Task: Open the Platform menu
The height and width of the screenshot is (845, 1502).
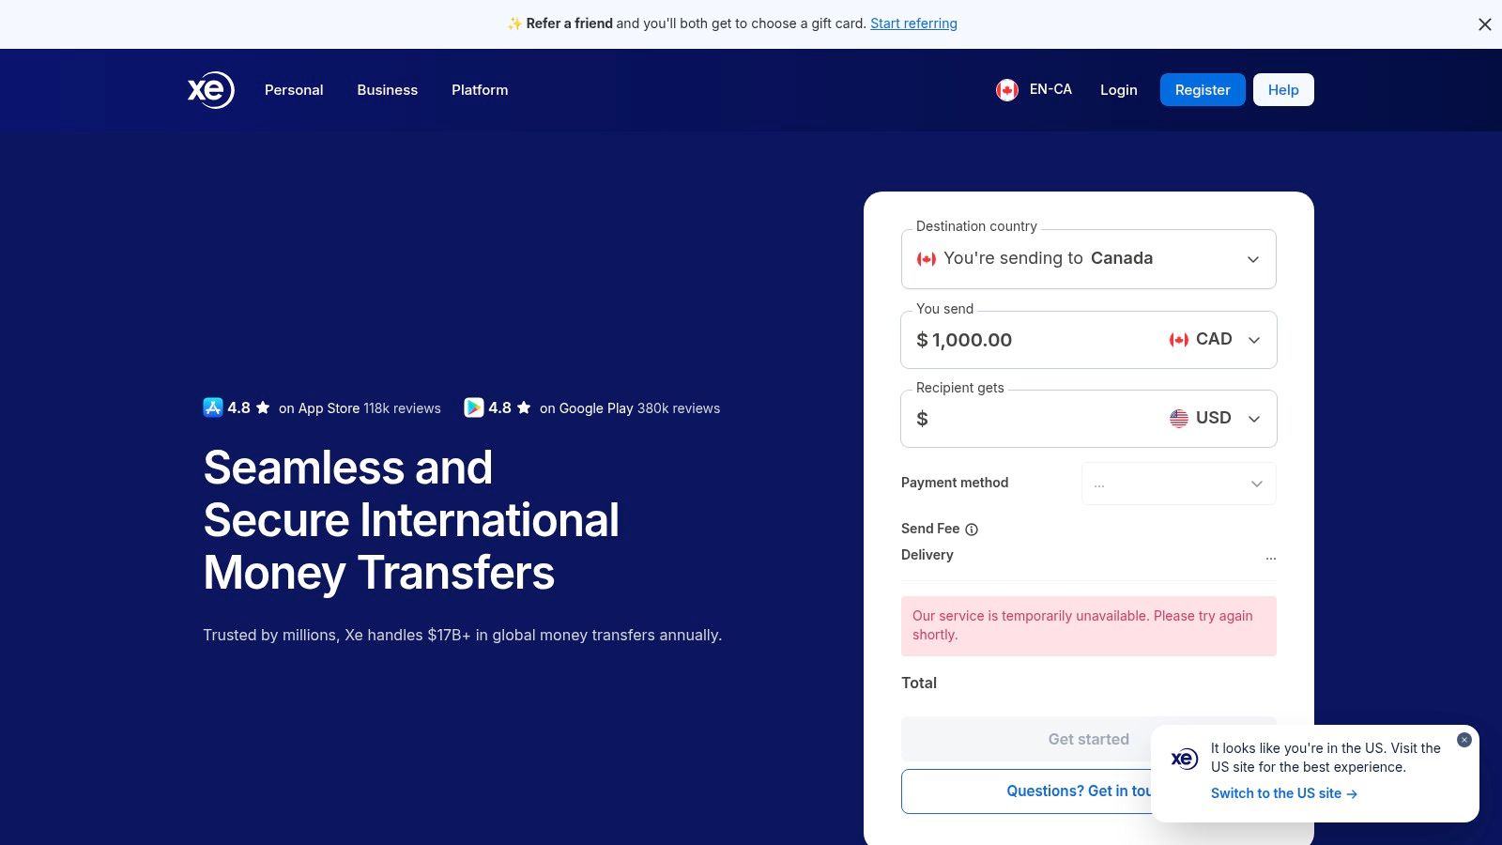Action: click(x=480, y=90)
